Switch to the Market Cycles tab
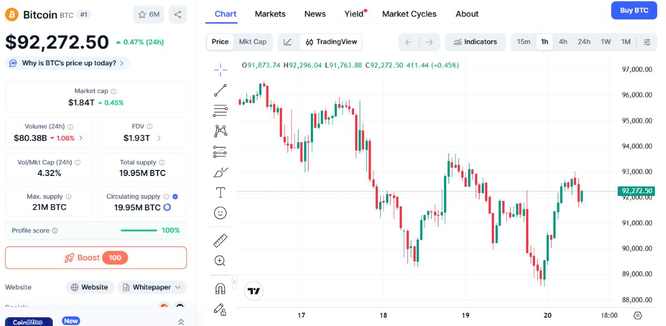 (410, 14)
